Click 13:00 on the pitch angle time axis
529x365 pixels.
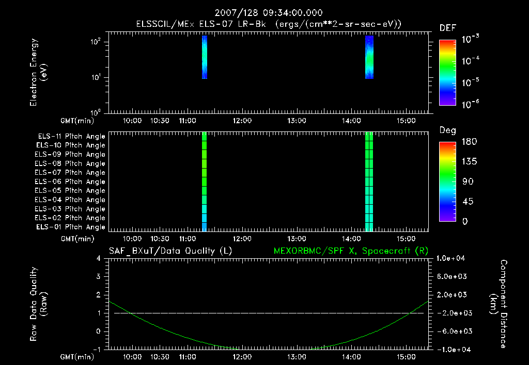297,239
